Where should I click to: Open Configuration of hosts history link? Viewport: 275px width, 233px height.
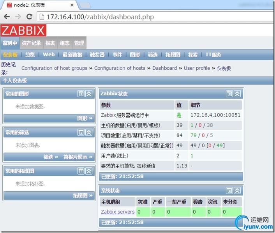pos(120,68)
